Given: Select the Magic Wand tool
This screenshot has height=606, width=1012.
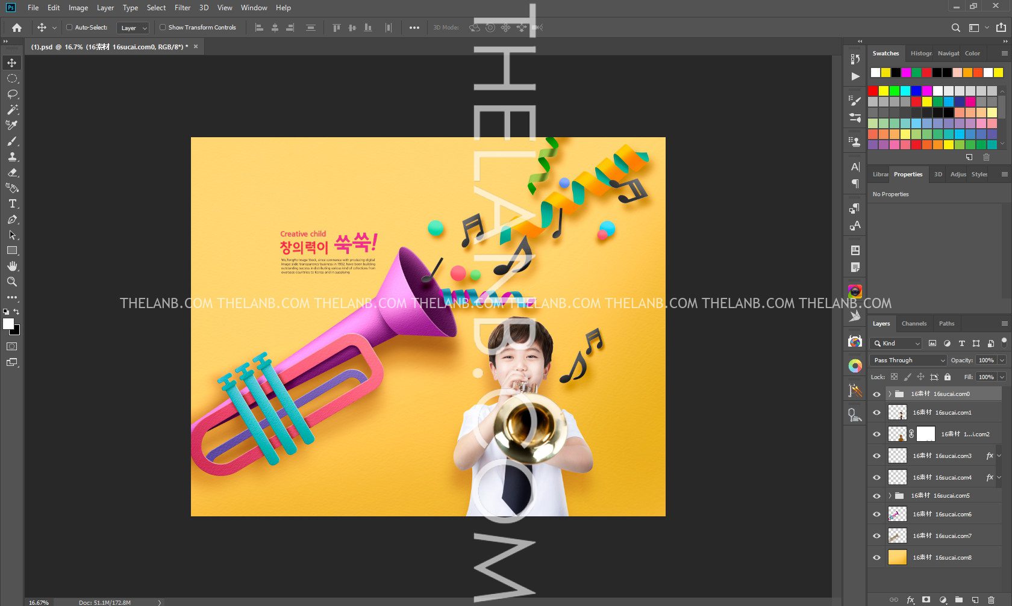Looking at the screenshot, I should click(x=12, y=110).
